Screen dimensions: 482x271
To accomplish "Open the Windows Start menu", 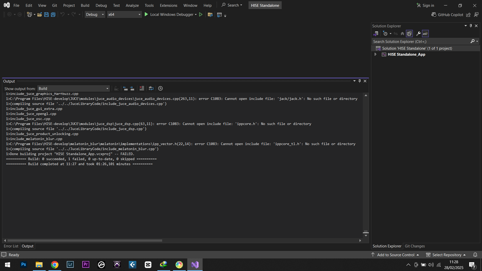I will click(x=8, y=265).
